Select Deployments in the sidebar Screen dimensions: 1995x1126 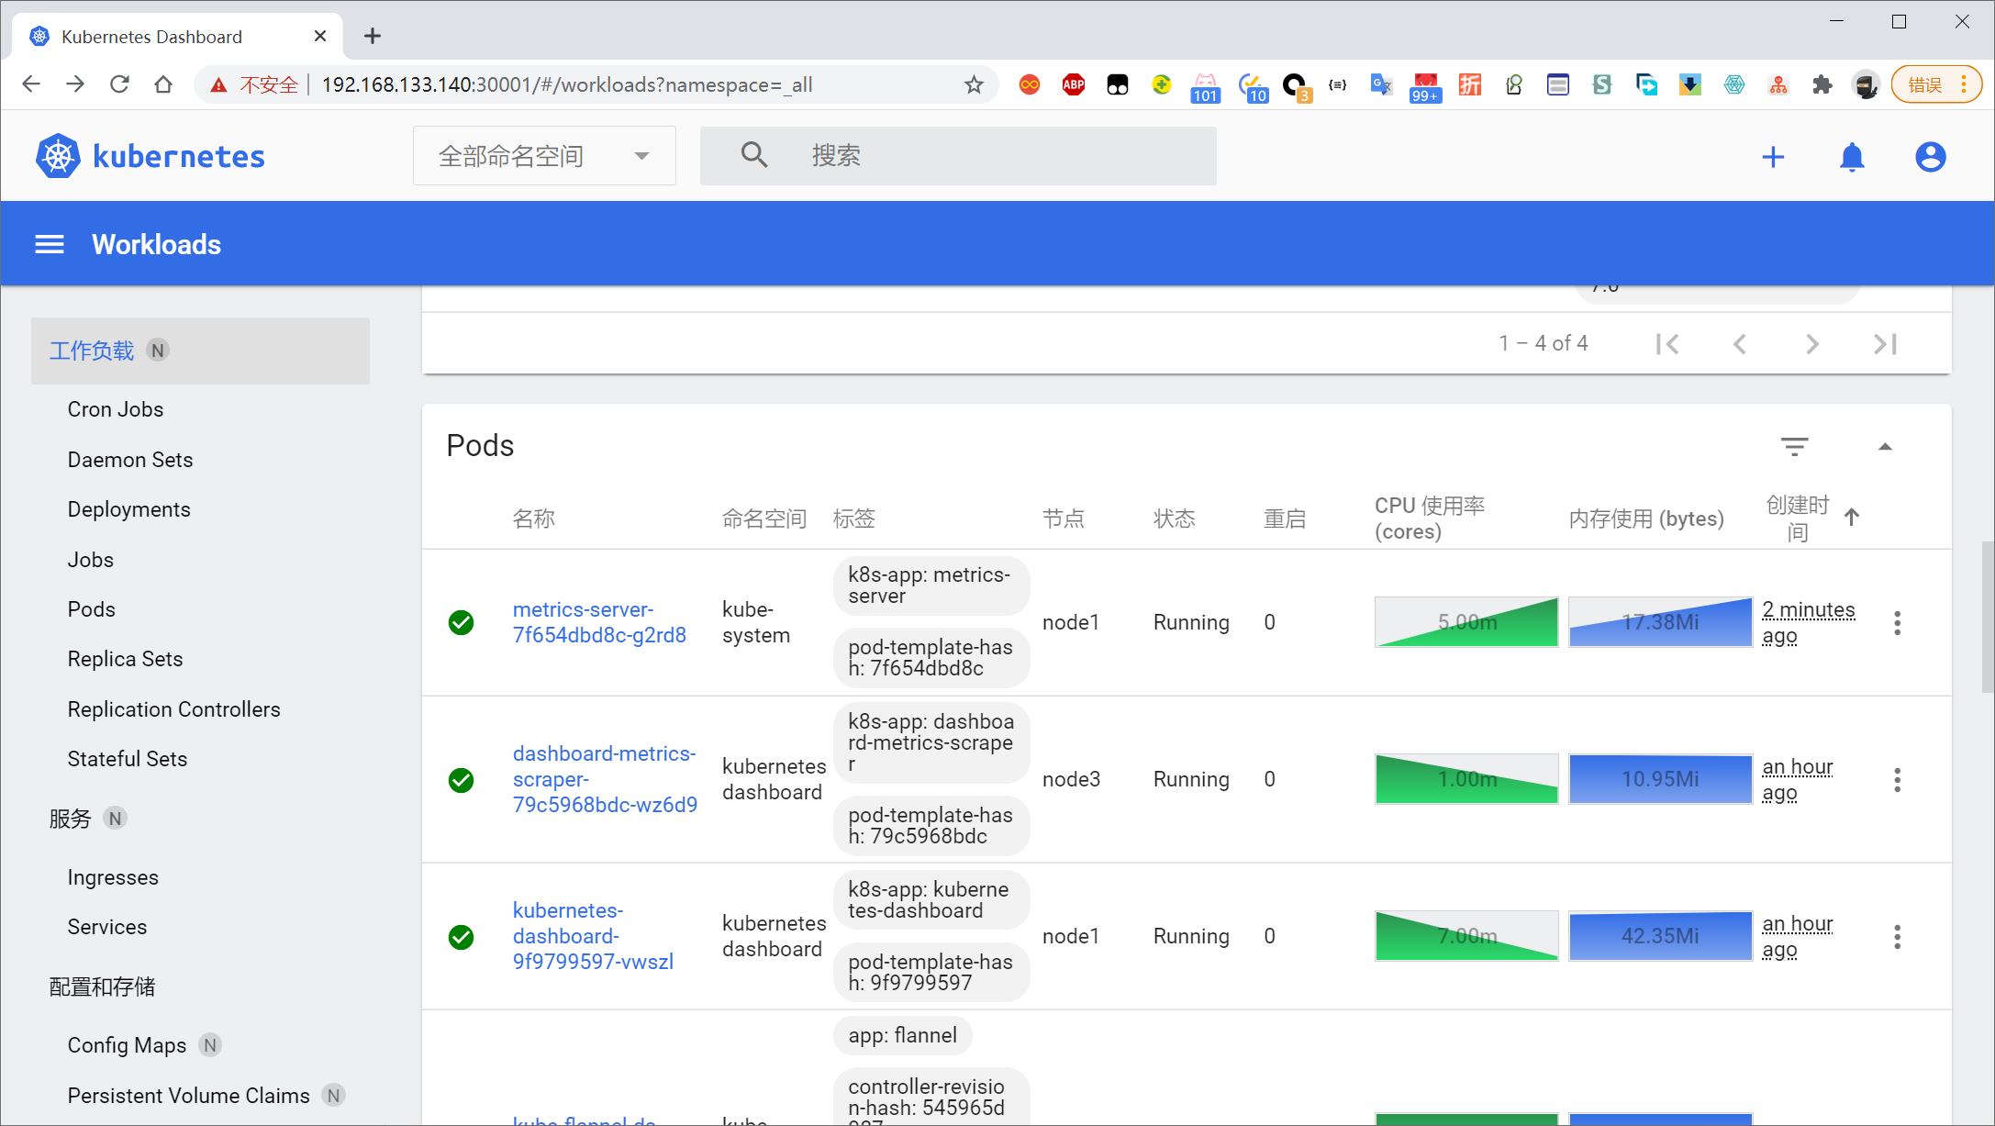click(x=129, y=509)
